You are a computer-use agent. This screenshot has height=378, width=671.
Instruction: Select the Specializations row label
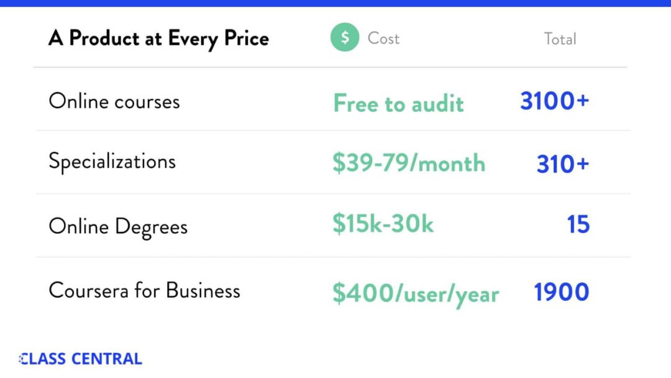112,162
